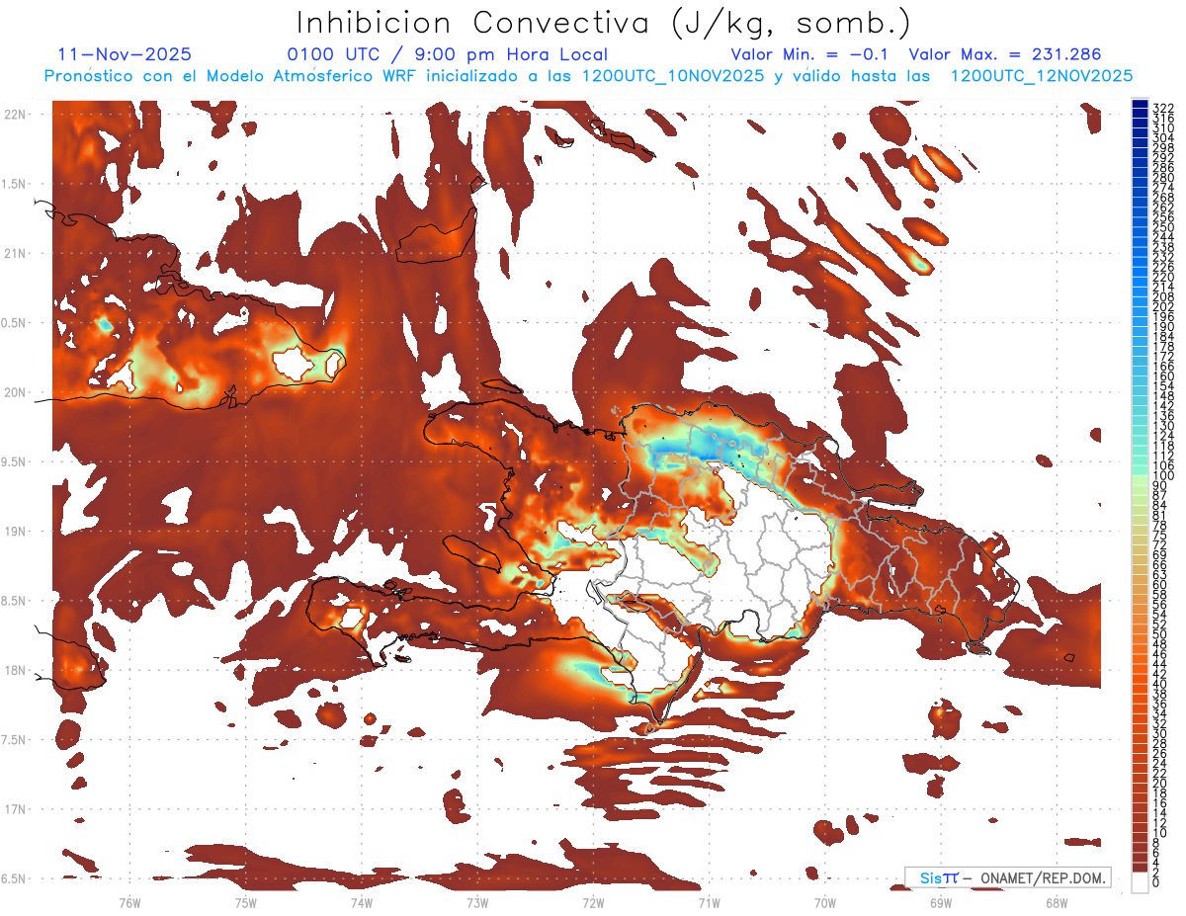Click the initialization time '1200UTC_10NOV2025'

(672, 76)
